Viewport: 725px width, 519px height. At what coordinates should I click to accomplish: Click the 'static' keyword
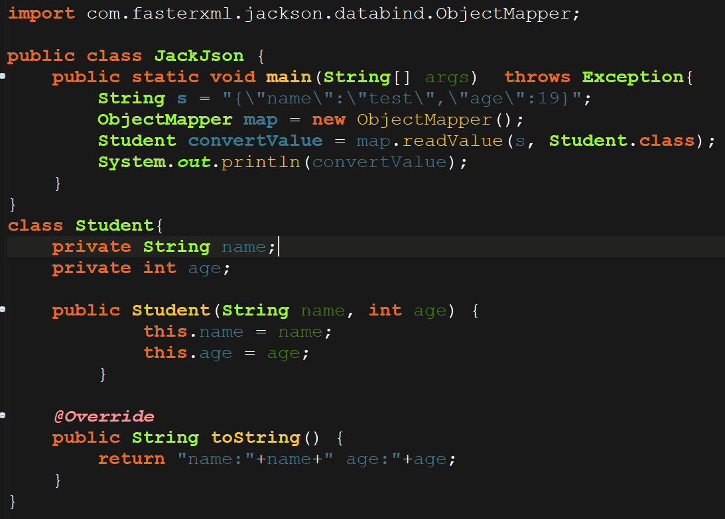[x=166, y=77]
